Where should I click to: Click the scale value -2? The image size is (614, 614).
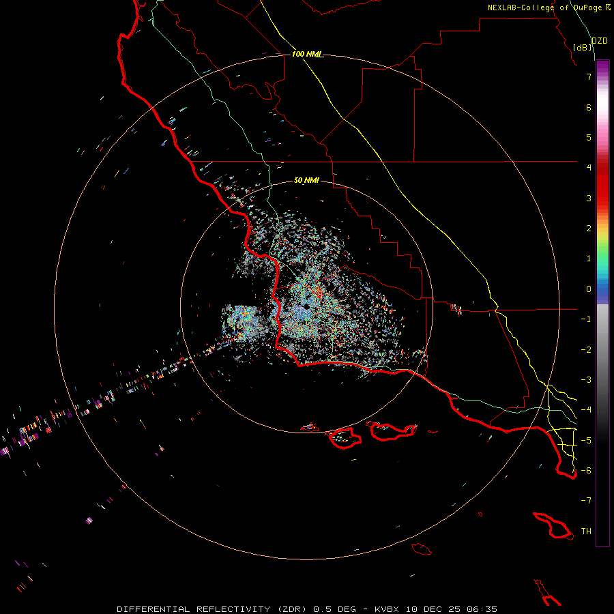(586, 350)
